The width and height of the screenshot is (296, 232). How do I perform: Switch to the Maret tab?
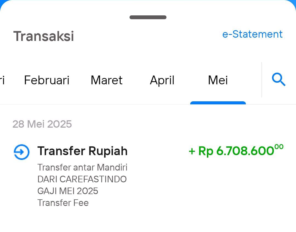(x=106, y=80)
